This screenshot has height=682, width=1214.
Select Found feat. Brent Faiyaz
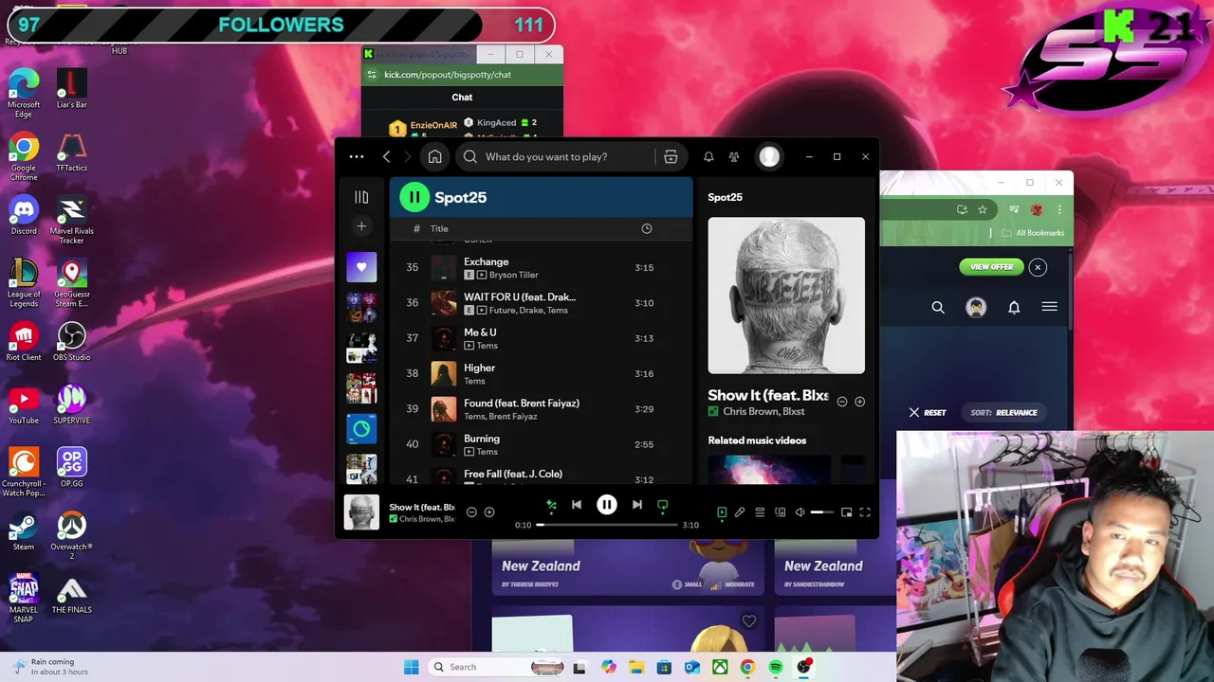coord(541,409)
